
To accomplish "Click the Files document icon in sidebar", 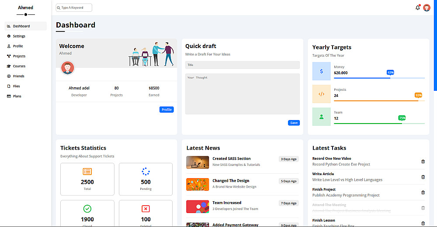I will coord(9,86).
